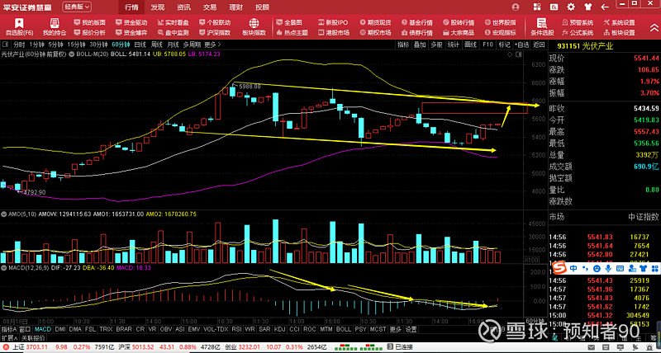Select 日线 chart period

140,45
